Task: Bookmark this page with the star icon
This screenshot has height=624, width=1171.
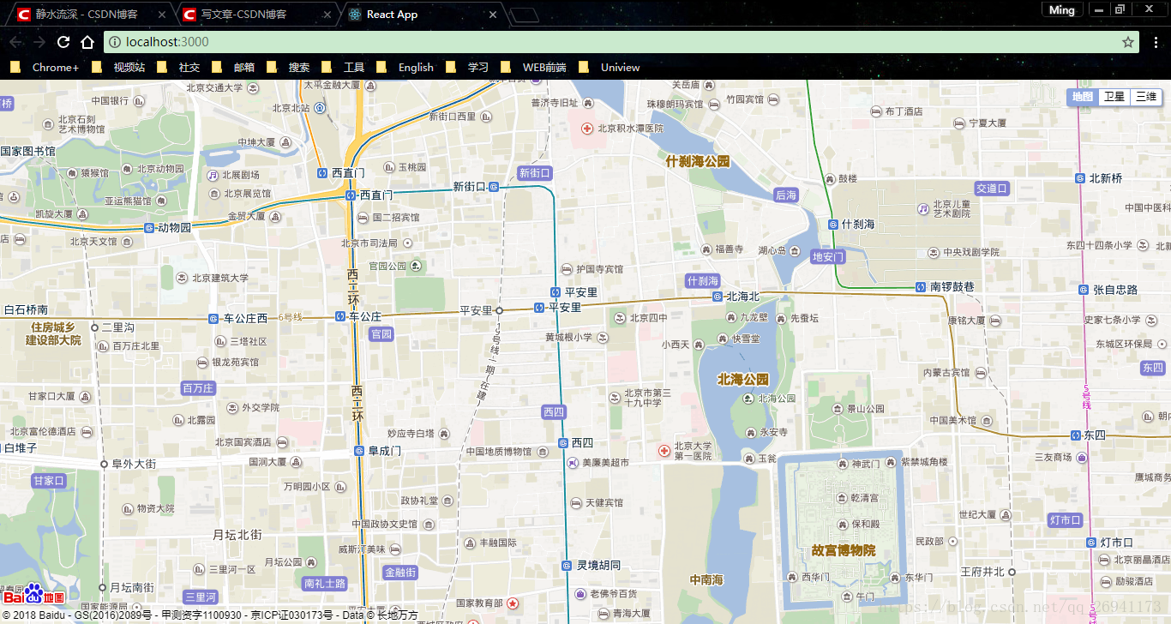Action: pyautogui.click(x=1128, y=42)
